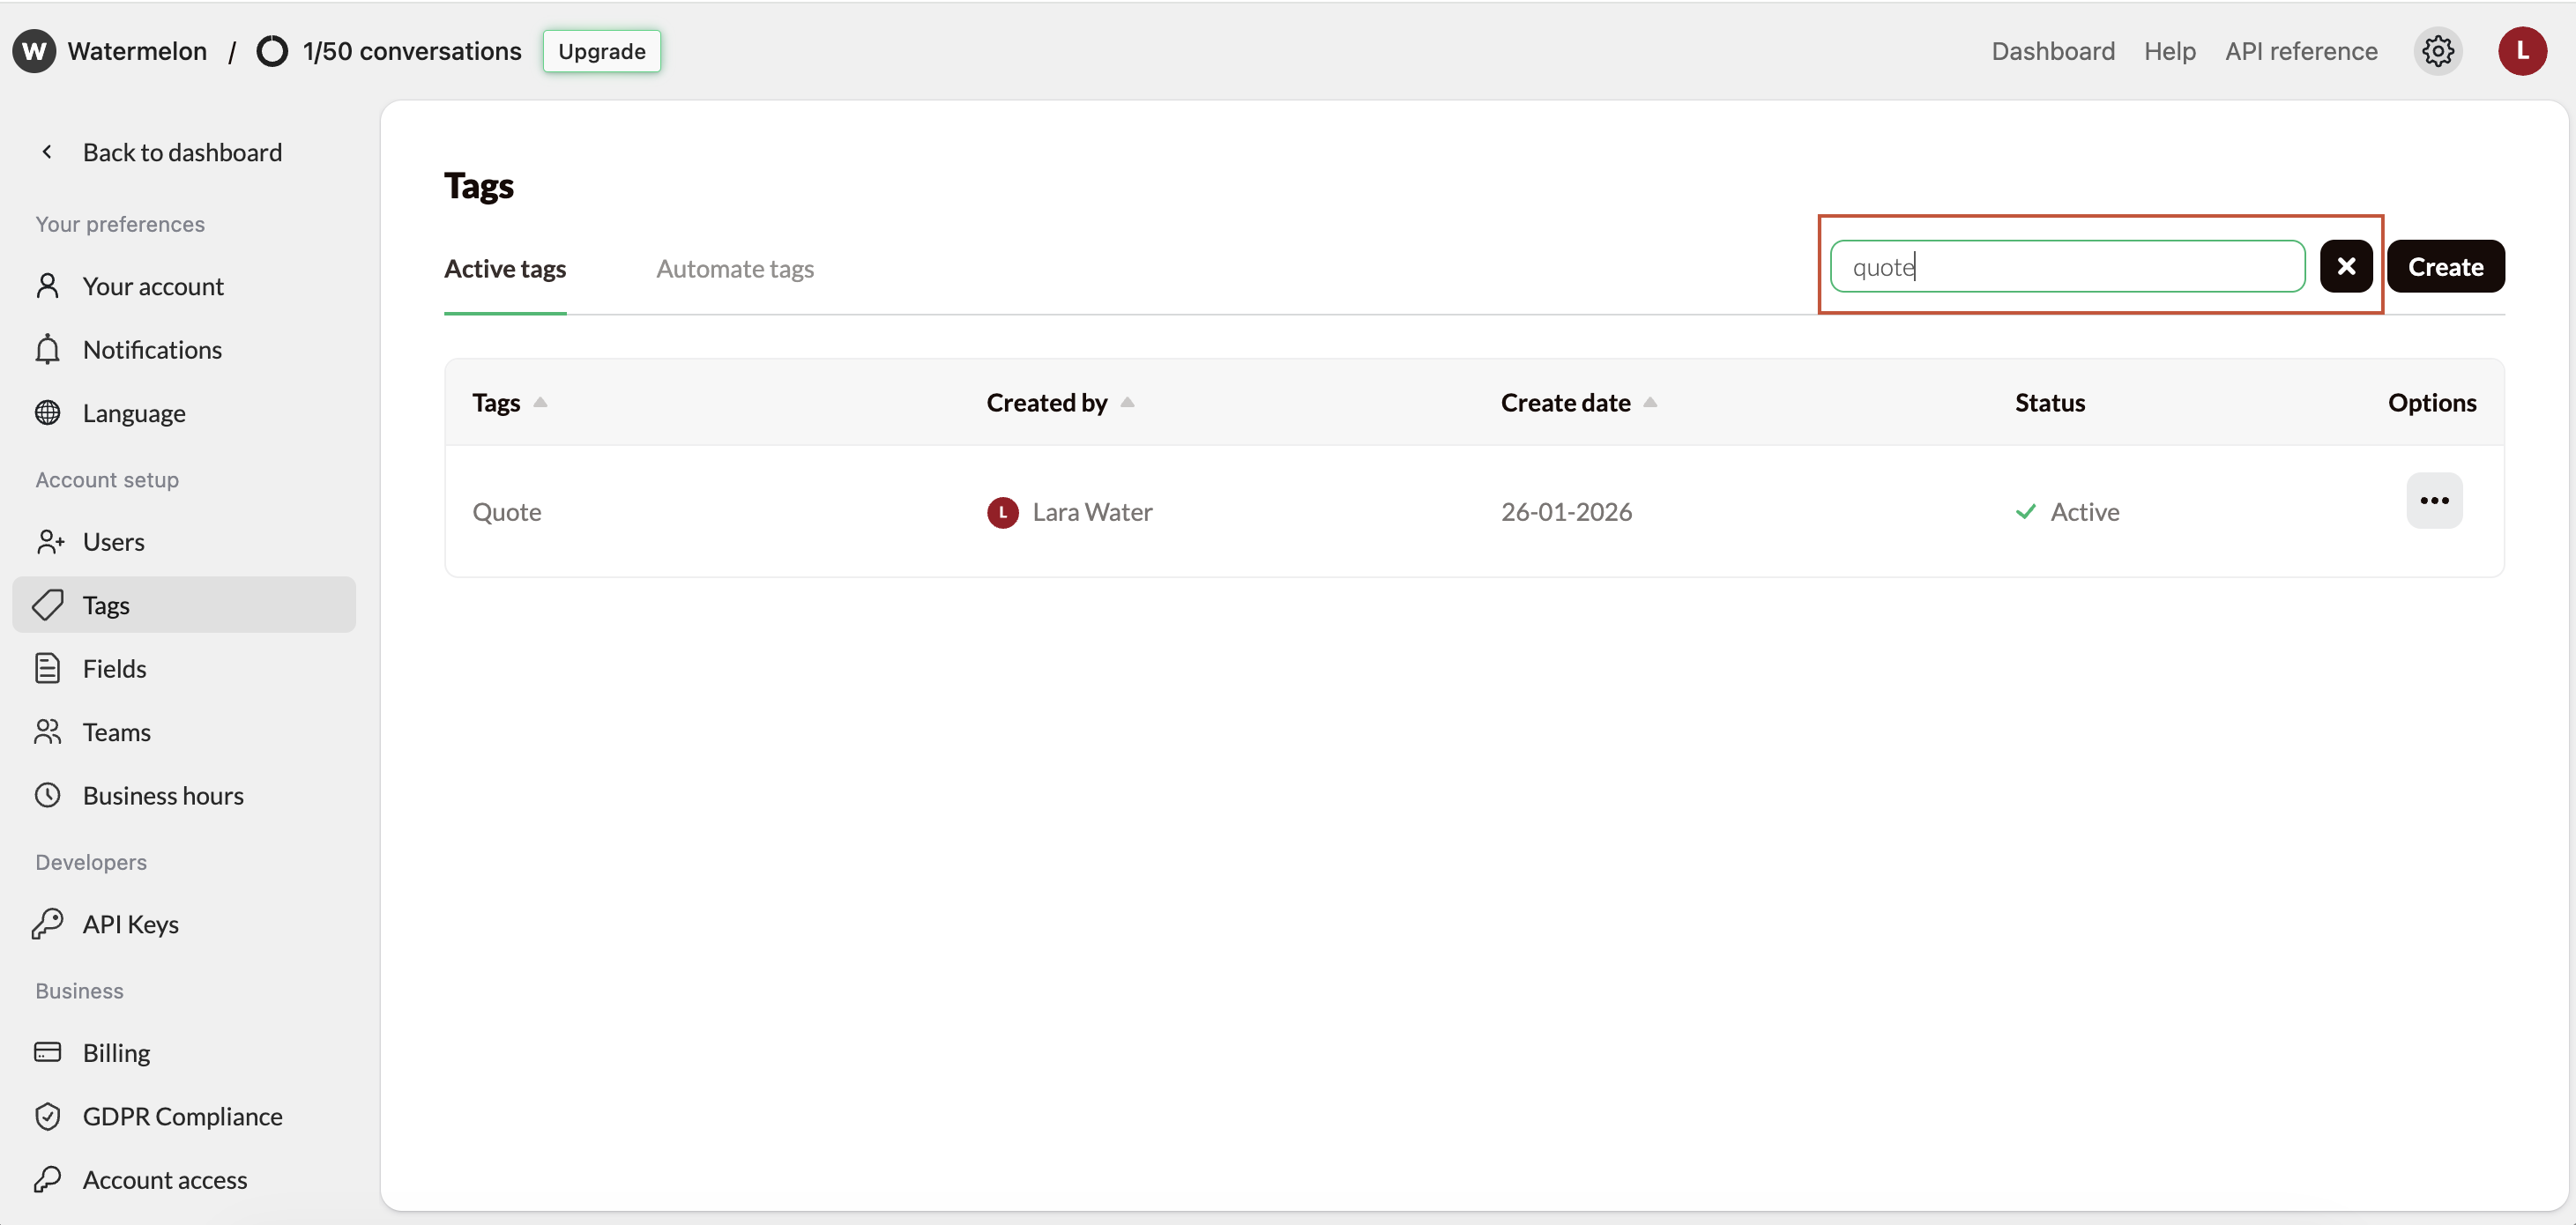This screenshot has width=2576, height=1225.
Task: Click the GDPR Compliance shield icon
Action: click(x=49, y=1116)
